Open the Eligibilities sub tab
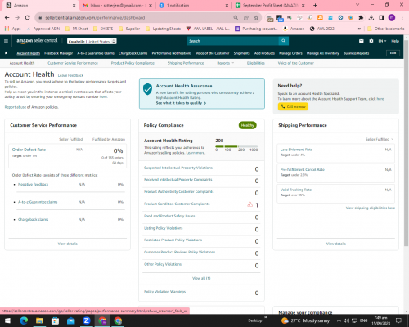 [255, 63]
